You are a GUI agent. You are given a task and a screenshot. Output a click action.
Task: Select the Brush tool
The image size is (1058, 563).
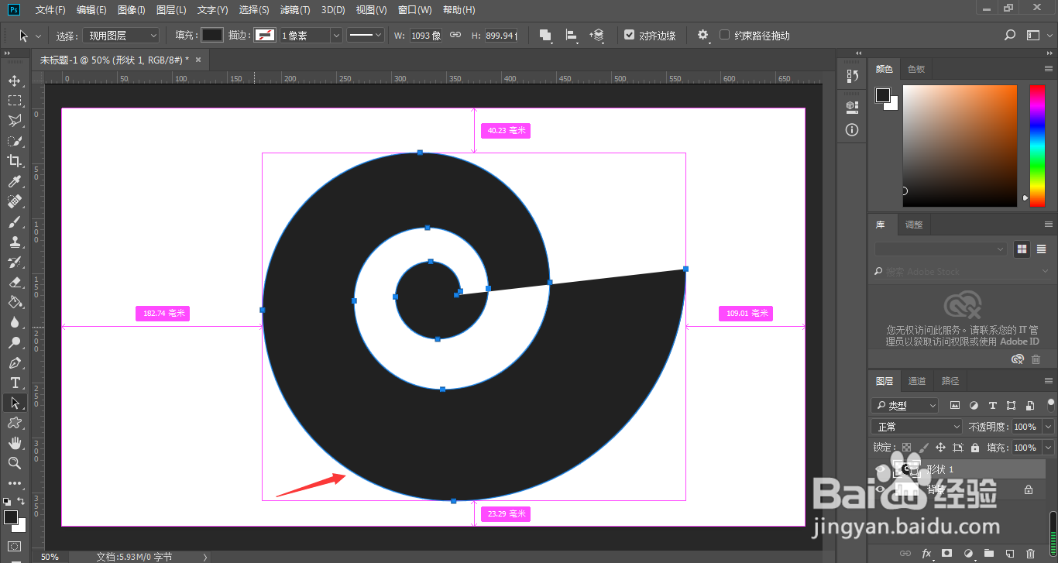(x=14, y=221)
